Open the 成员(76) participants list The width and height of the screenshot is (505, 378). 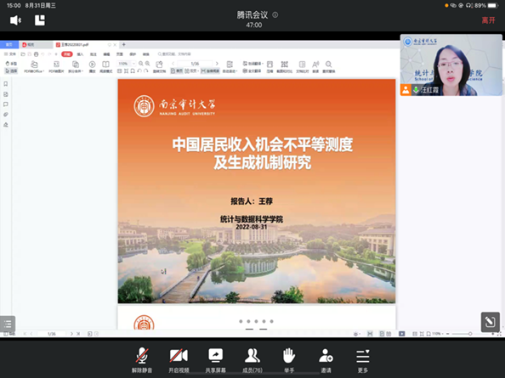(252, 359)
